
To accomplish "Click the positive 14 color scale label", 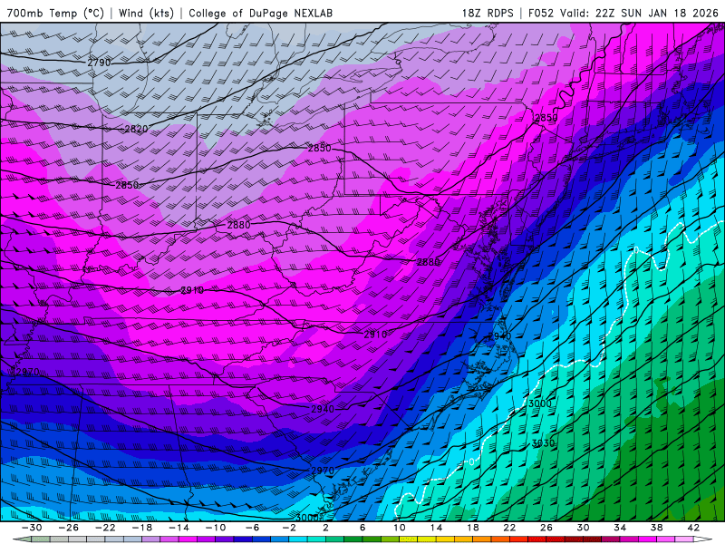I will 436,528.
